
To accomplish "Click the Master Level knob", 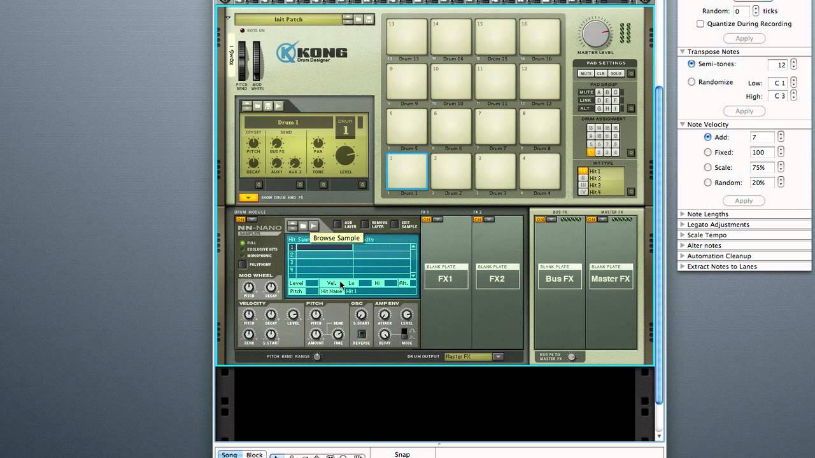I will pyautogui.click(x=596, y=33).
